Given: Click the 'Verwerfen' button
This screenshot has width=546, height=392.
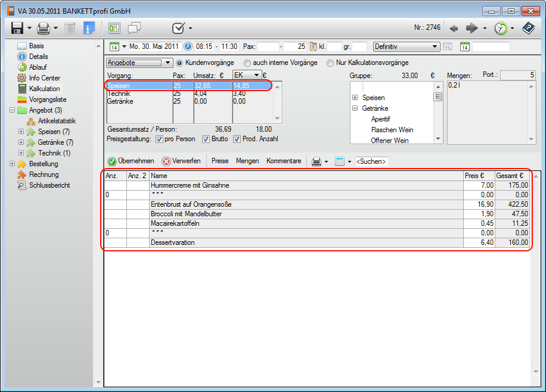Looking at the screenshot, I should click(181, 161).
